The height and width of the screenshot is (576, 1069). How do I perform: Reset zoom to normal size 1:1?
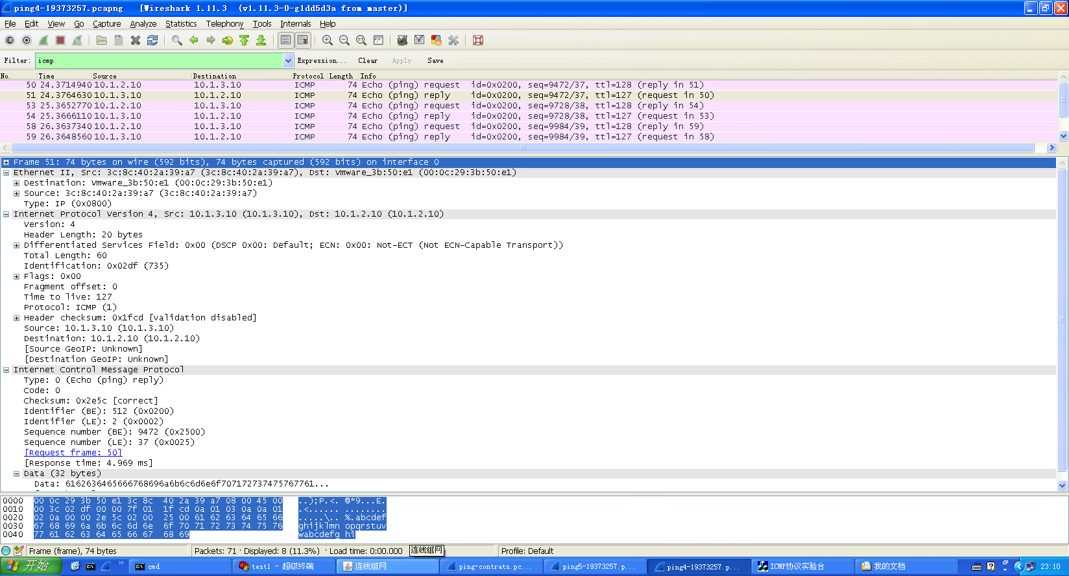(361, 40)
